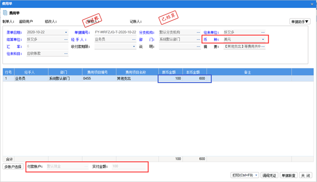
Task: Expand the 币种 currency dropdown
Action: (263, 39)
